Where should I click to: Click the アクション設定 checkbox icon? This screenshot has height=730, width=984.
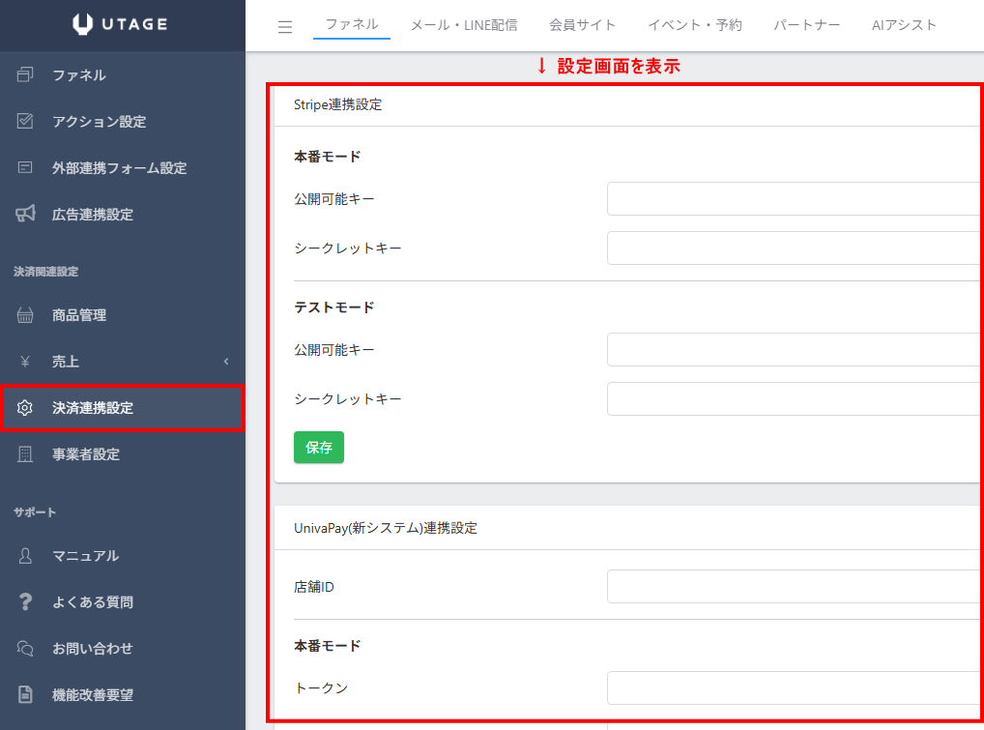[x=26, y=121]
